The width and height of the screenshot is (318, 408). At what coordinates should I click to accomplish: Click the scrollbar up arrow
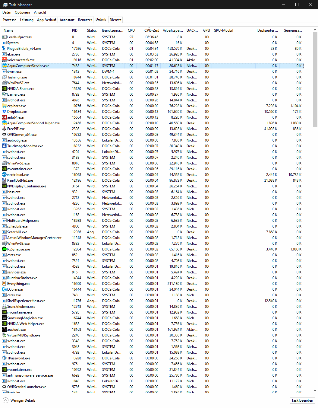pyautogui.click(x=315, y=30)
